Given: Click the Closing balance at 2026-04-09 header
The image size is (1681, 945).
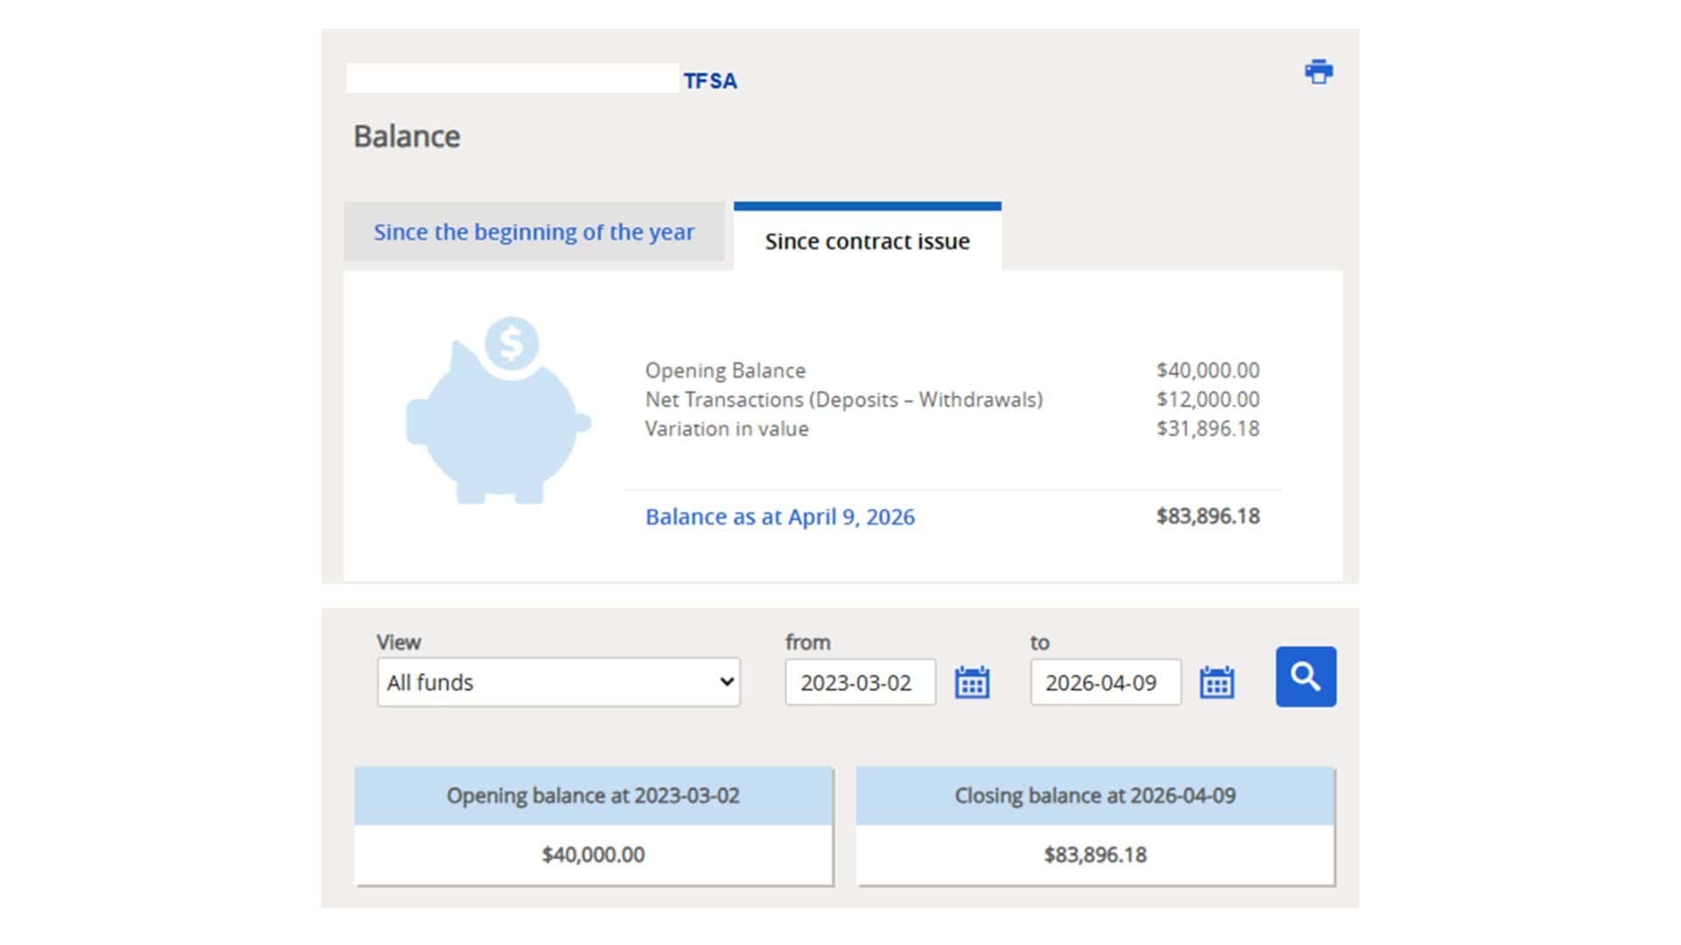Looking at the screenshot, I should 1094,796.
